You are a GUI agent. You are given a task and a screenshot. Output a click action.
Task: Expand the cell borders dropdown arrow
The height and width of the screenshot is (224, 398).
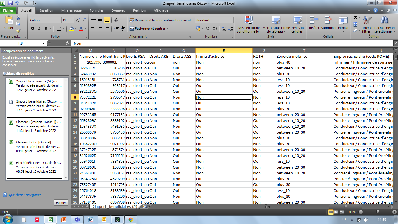coord(63,29)
